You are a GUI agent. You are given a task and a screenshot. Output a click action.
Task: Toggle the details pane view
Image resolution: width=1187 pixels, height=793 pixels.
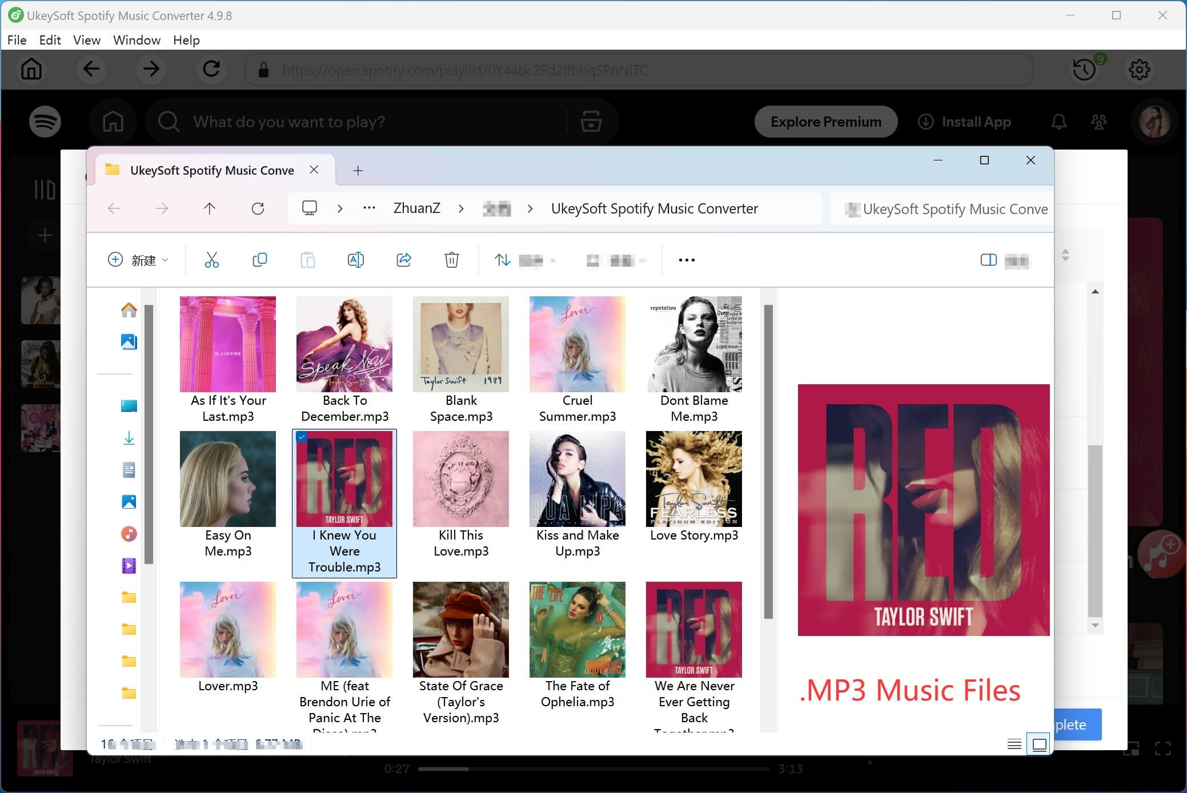[989, 260]
